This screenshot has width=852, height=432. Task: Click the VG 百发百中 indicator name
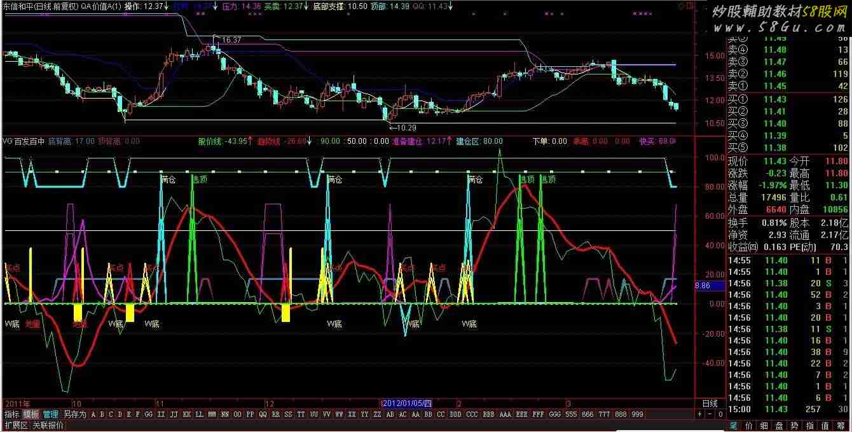(24, 141)
